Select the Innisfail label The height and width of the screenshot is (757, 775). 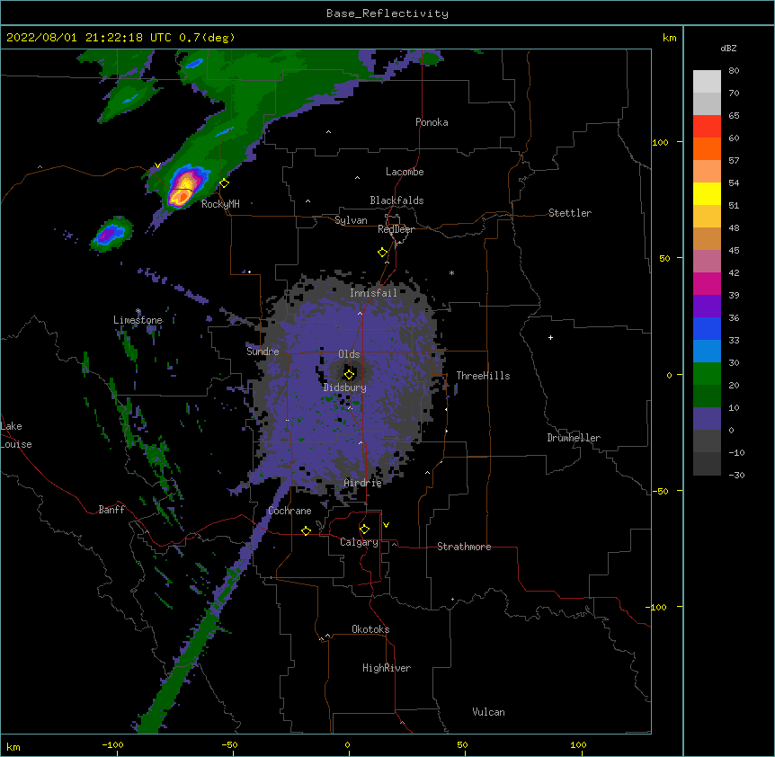click(x=374, y=293)
